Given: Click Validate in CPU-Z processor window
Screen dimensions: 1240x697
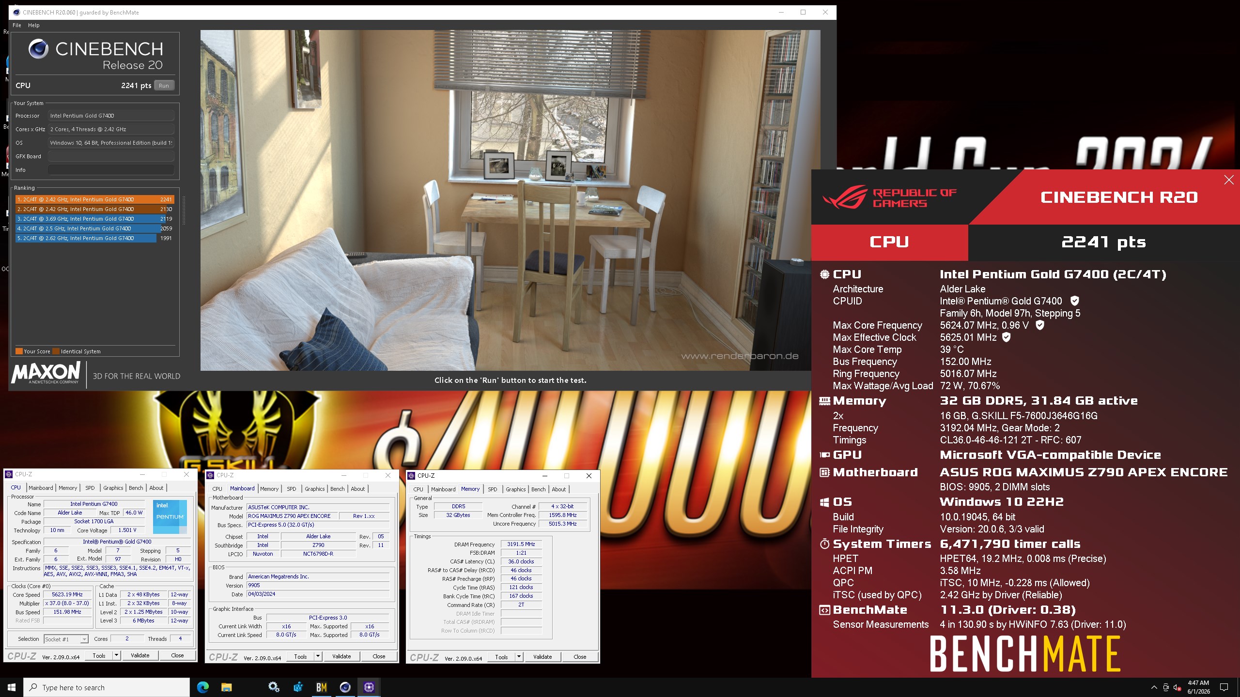Looking at the screenshot, I should [140, 655].
